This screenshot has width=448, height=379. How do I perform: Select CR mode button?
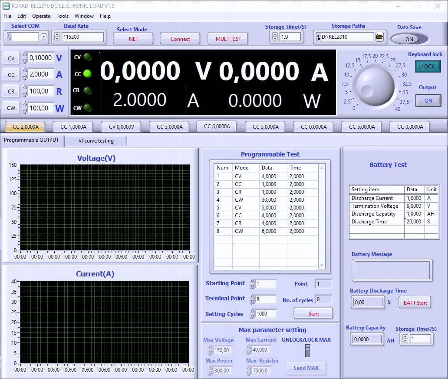(x=11, y=91)
